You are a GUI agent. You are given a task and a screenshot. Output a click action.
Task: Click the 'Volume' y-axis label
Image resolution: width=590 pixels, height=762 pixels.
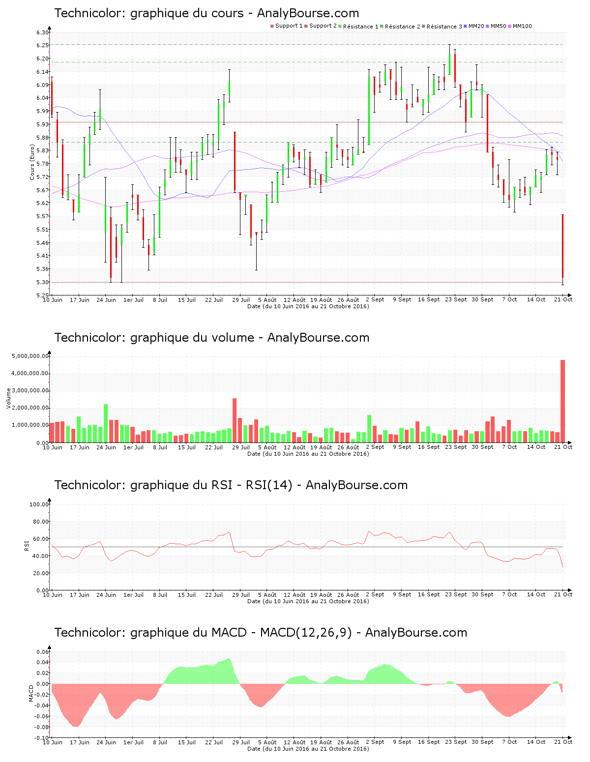[x=8, y=398]
